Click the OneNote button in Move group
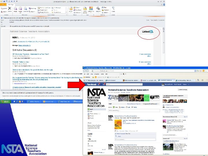 click(77, 10)
